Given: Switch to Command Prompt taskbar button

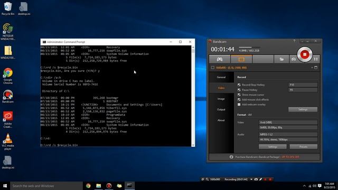Looking at the screenshot, I should point(129,186).
